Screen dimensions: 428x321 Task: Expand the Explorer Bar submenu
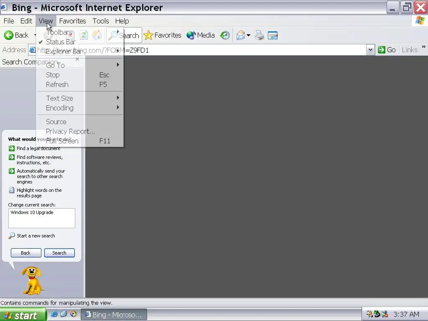(80, 51)
